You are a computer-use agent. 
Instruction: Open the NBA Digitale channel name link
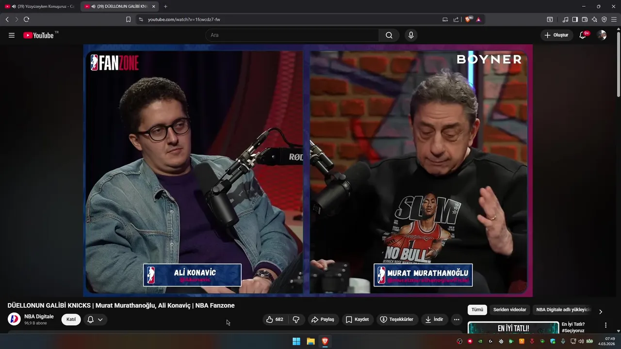pos(39,317)
